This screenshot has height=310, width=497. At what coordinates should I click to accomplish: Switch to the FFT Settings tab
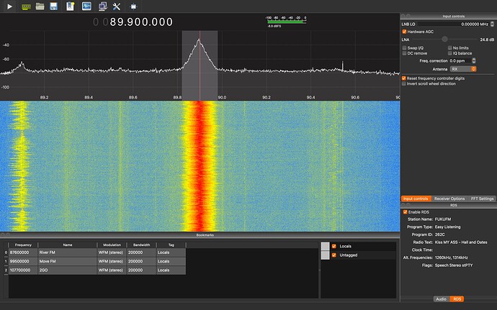coord(482,199)
